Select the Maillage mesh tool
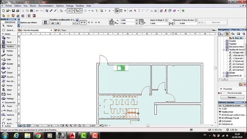This screenshot has width=247, height=139. (x=8, y=98)
